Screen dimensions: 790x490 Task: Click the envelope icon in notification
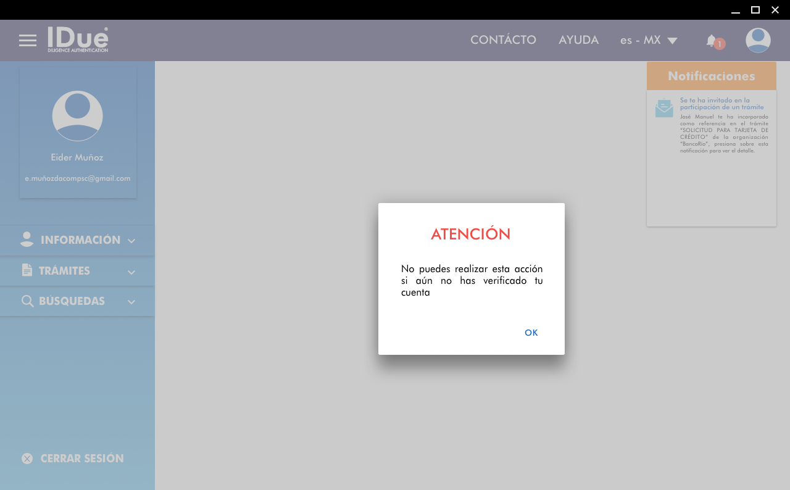664,108
